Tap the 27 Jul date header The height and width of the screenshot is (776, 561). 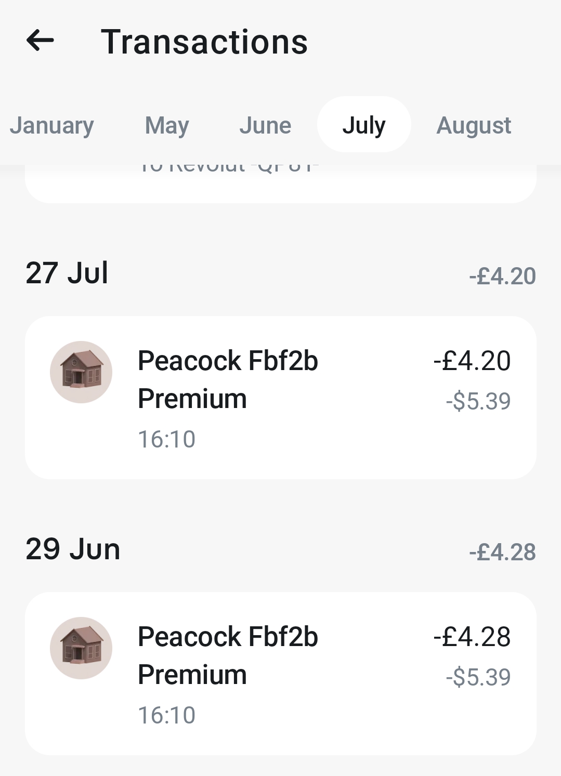point(67,273)
